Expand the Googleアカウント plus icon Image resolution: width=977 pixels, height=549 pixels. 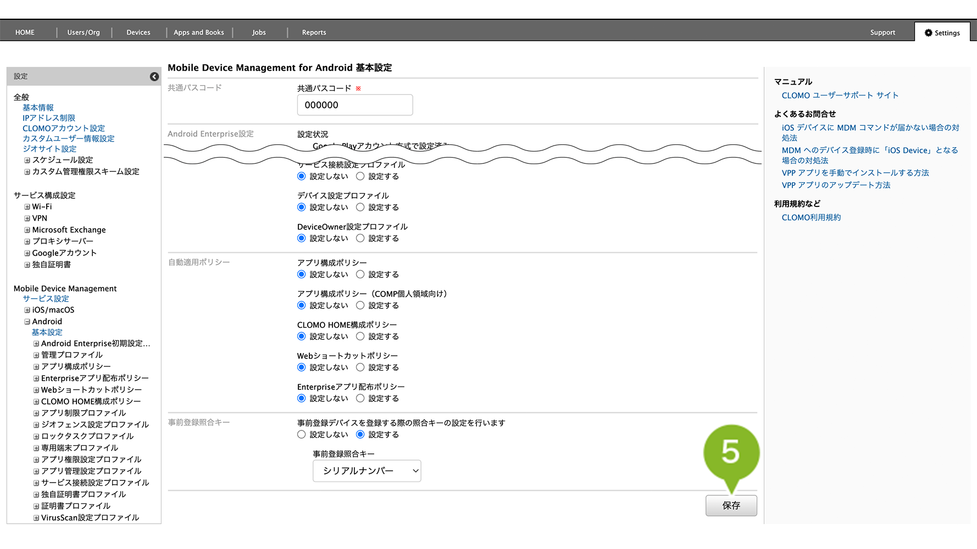pos(27,253)
